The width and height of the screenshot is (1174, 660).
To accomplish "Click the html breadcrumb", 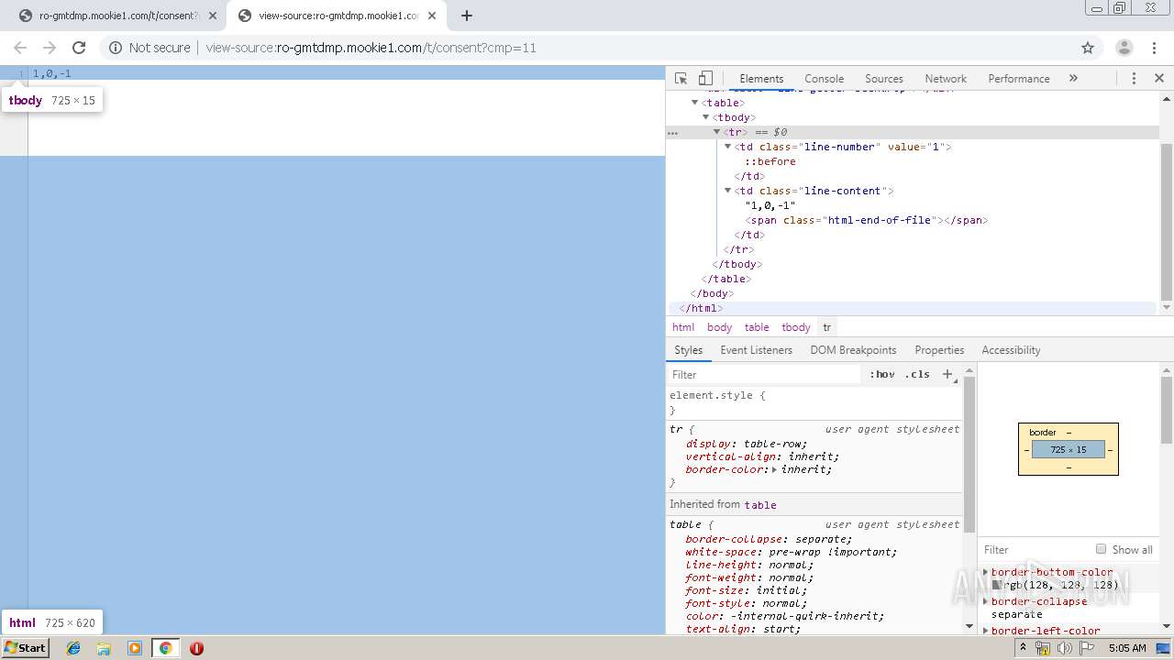I will [x=683, y=327].
